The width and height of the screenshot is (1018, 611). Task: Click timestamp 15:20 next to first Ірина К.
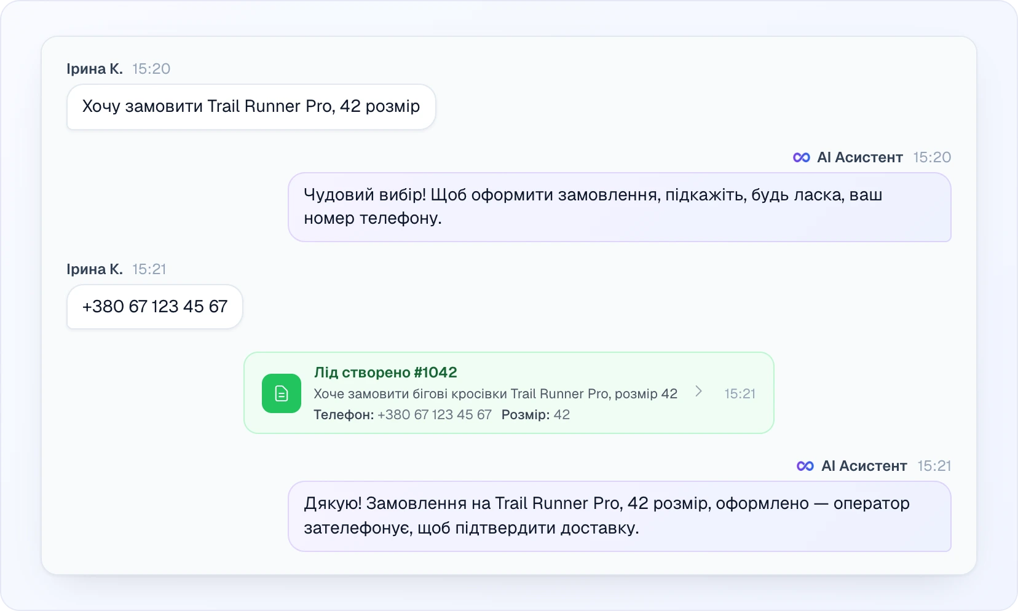point(151,69)
